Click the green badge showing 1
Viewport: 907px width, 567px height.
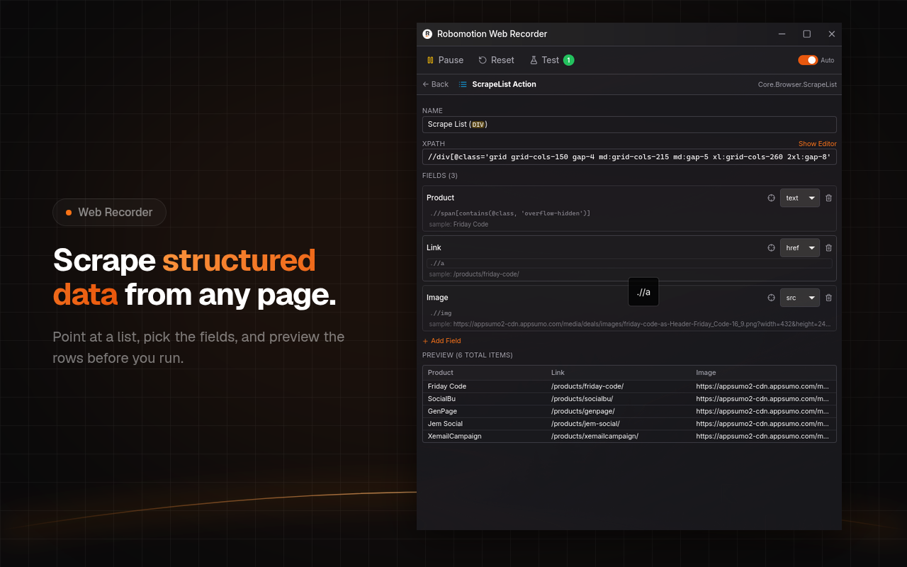[x=568, y=60]
